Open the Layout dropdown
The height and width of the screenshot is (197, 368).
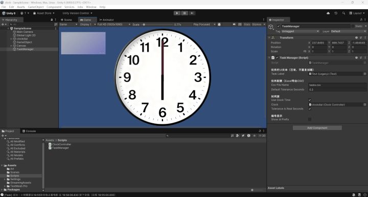(x=357, y=13)
